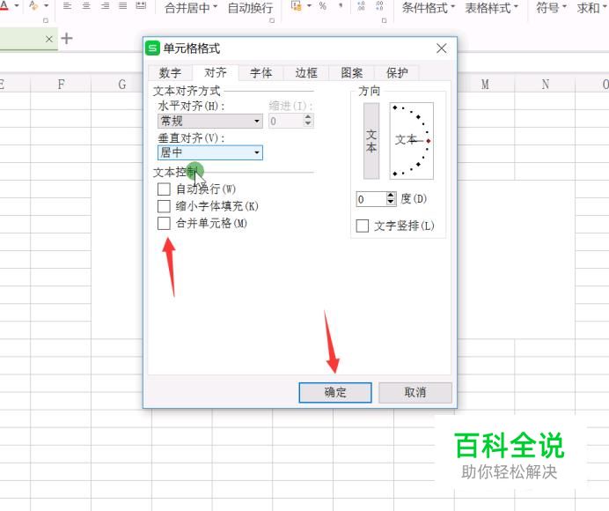Open the font color dropdown arrow

pos(17,6)
